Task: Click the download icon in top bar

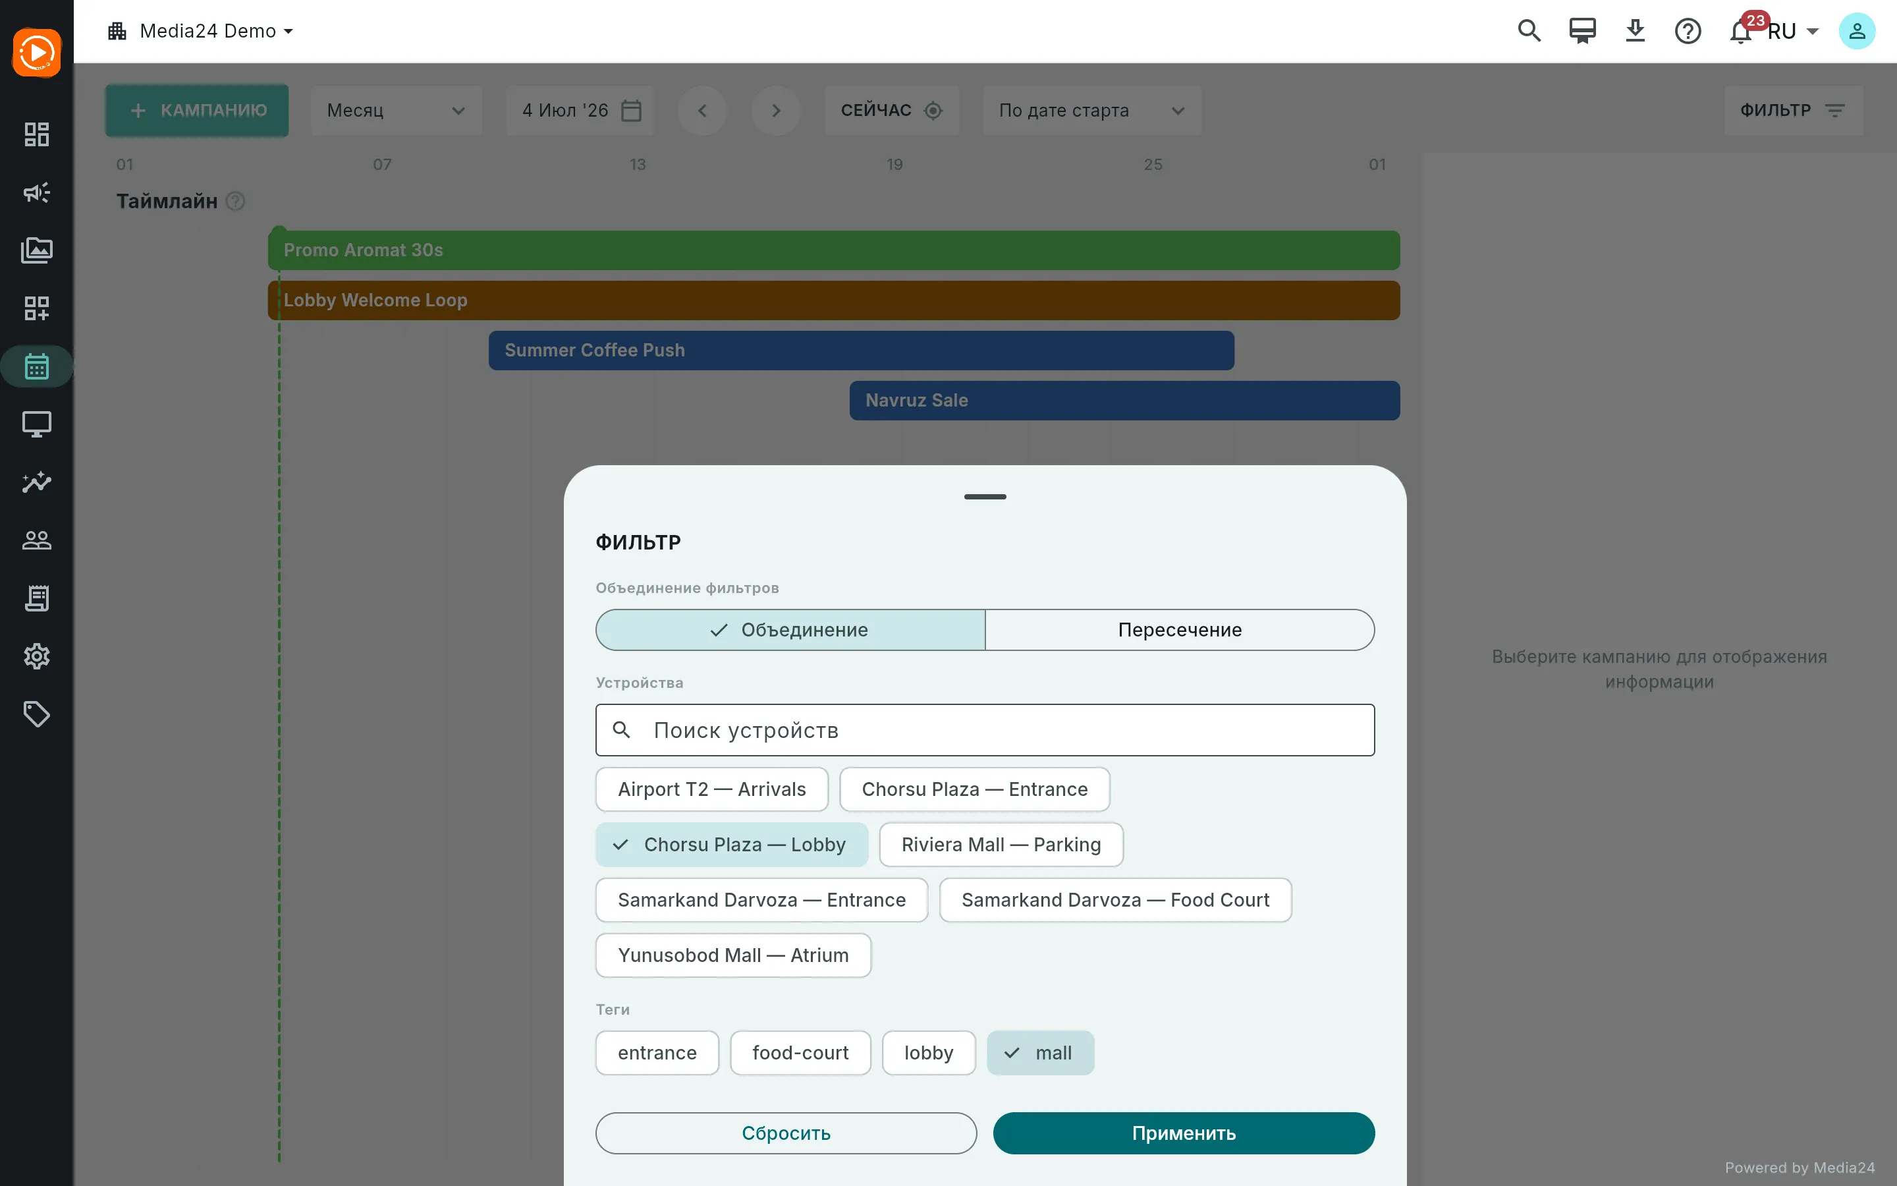Action: pyautogui.click(x=1634, y=32)
